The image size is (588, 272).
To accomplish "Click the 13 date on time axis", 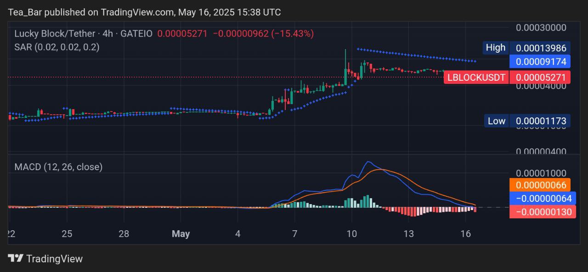I will click(x=408, y=234).
